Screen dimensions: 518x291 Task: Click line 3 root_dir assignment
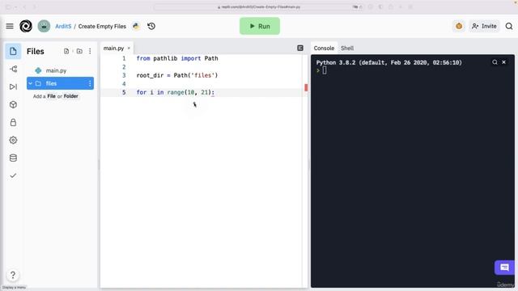pyautogui.click(x=177, y=75)
